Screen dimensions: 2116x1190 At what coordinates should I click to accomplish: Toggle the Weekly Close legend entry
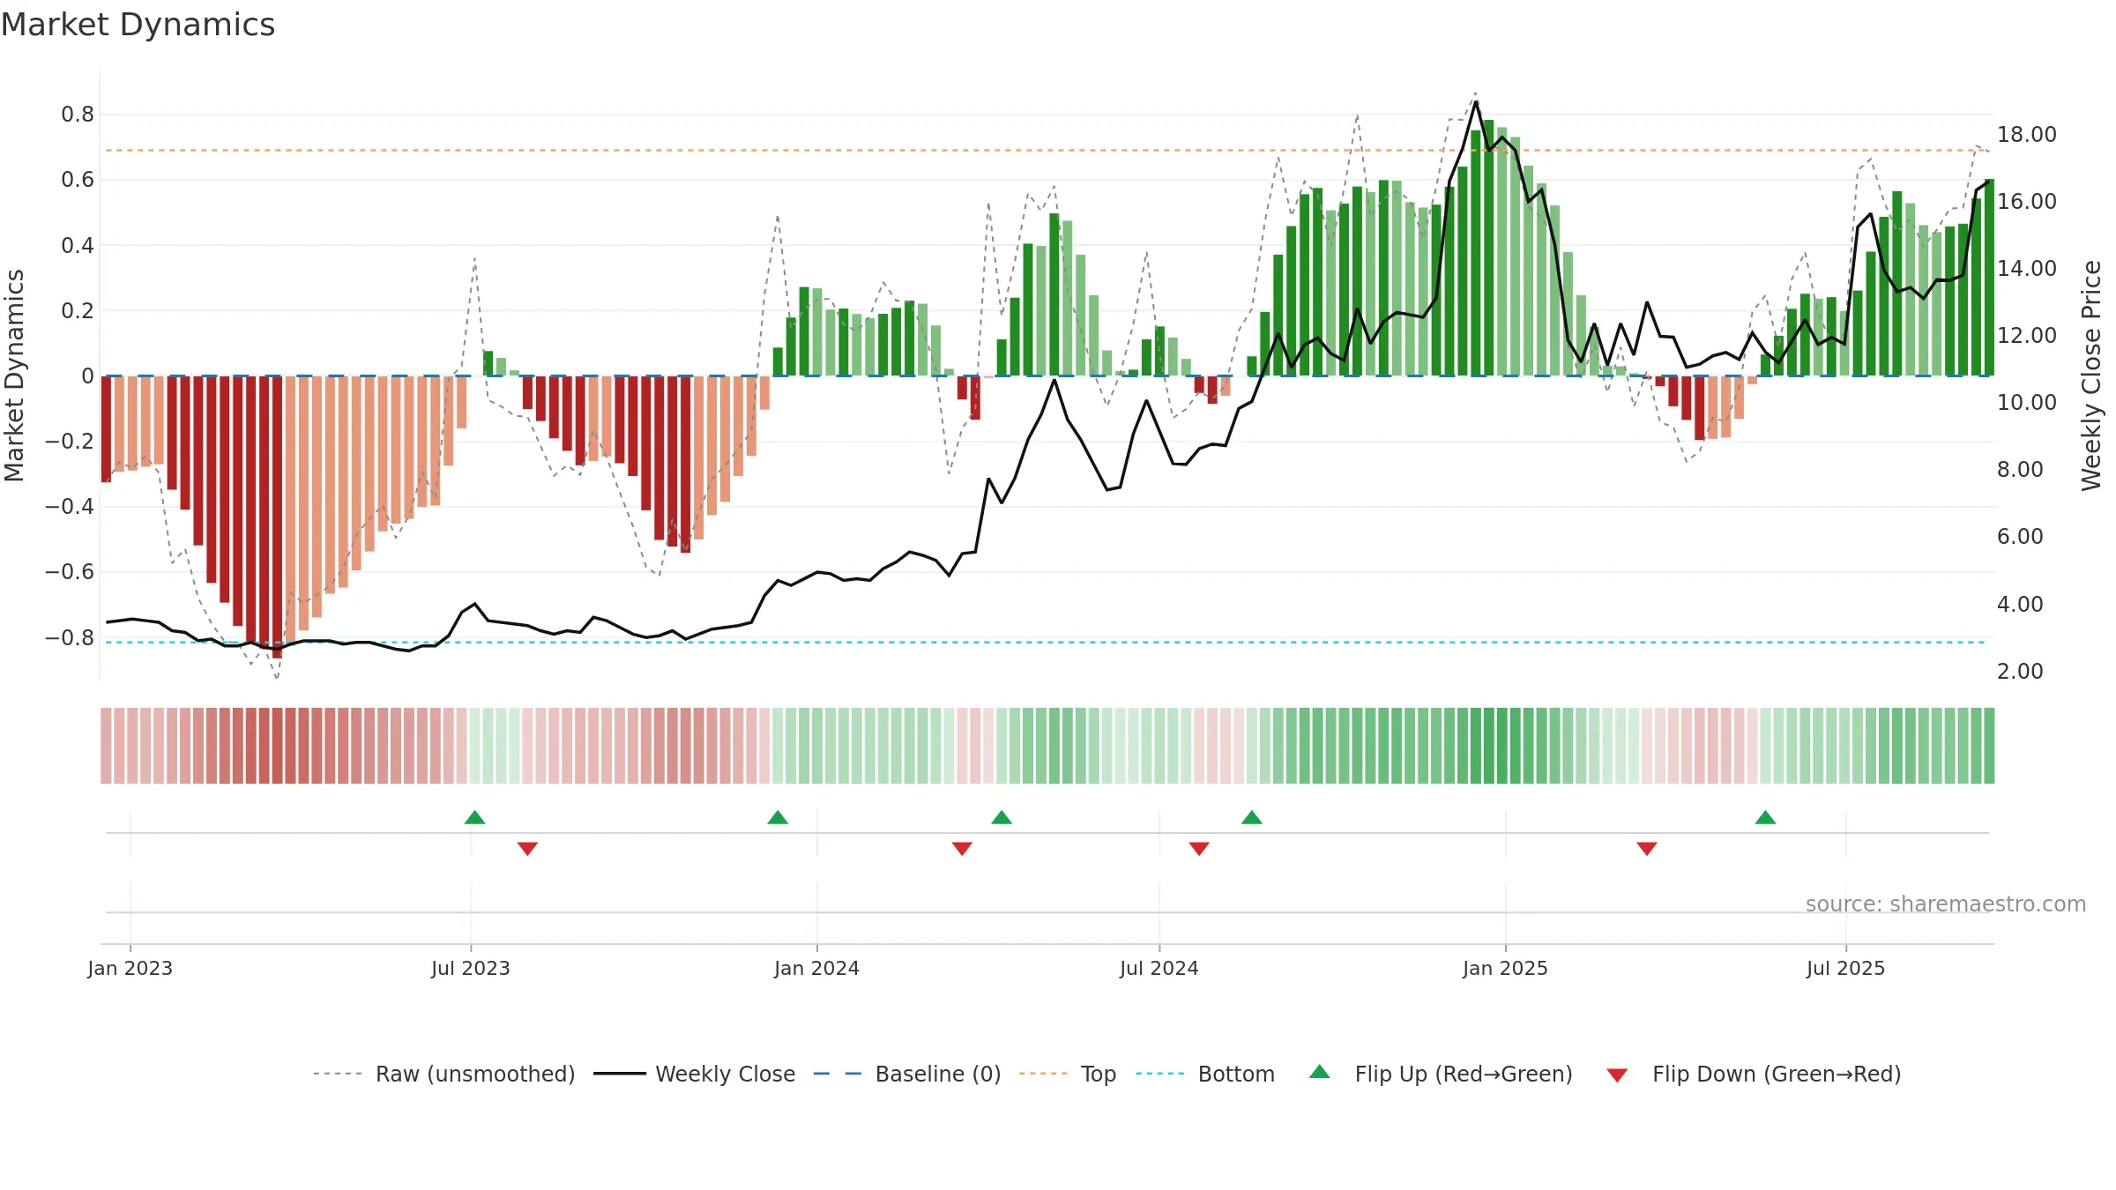(694, 1074)
